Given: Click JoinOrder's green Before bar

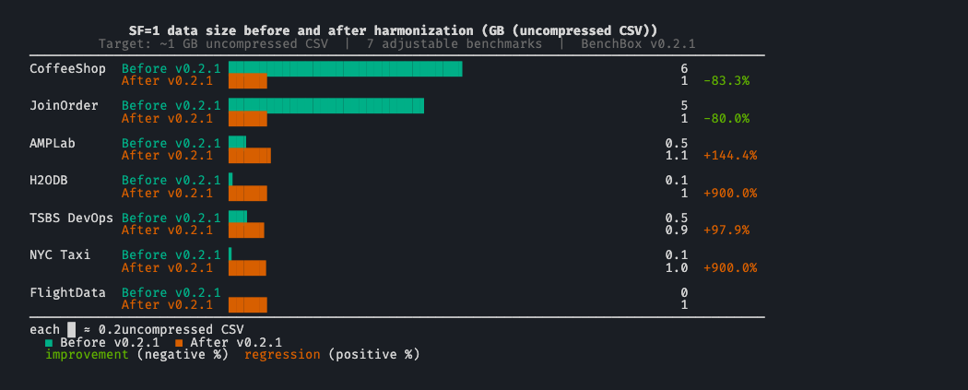Looking at the screenshot, I should tap(326, 105).
